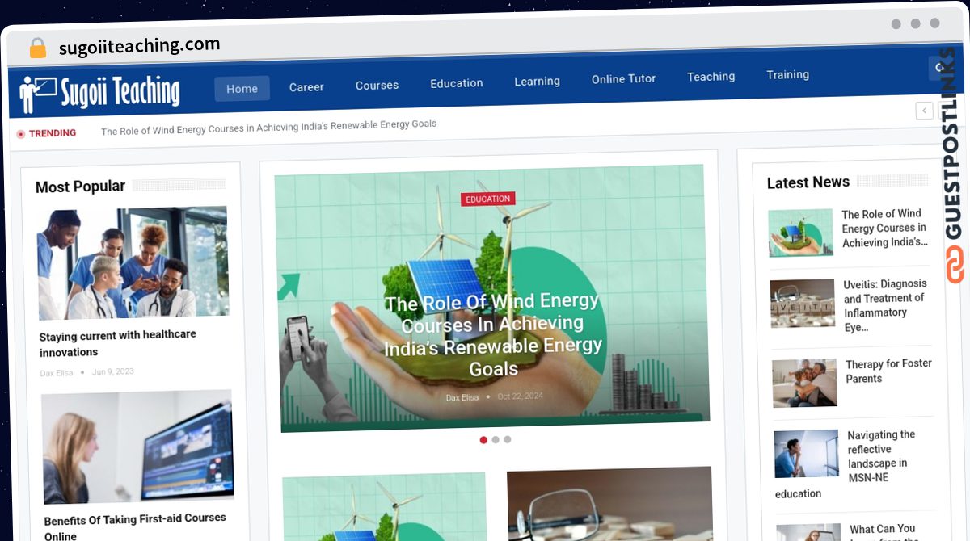970x541 pixels.
Task: Open author Dax Elisa under the healthcare article
Action: 57,373
